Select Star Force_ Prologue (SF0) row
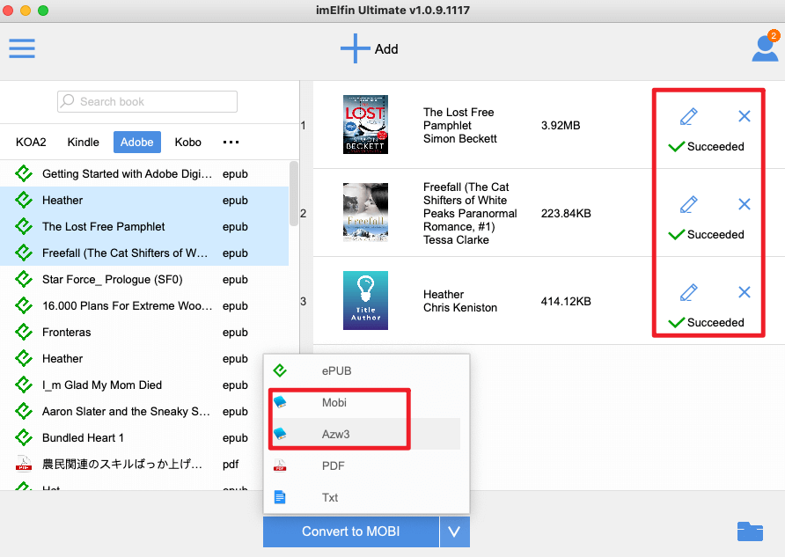This screenshot has width=785, height=557. 144,279
